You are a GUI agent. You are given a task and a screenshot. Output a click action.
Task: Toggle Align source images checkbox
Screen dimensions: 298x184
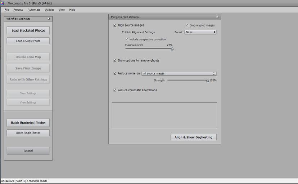tap(115, 25)
